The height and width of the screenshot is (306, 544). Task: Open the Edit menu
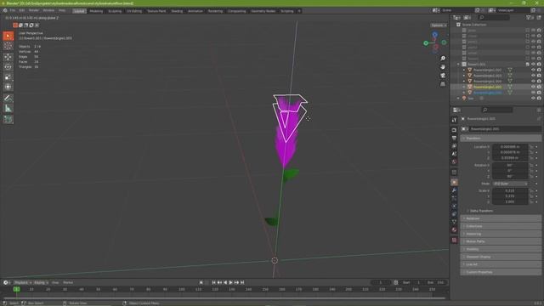22,10
